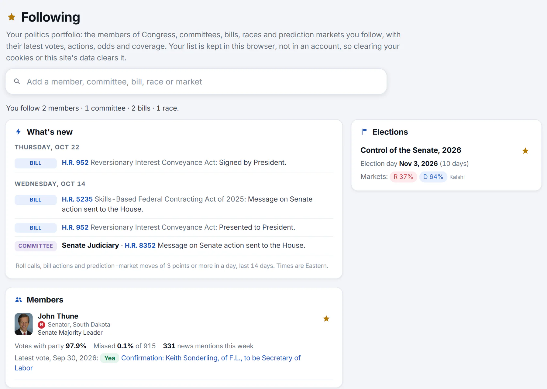Open John Thune's portrait photo
Viewport: 547px width, 389px height.
24,324
